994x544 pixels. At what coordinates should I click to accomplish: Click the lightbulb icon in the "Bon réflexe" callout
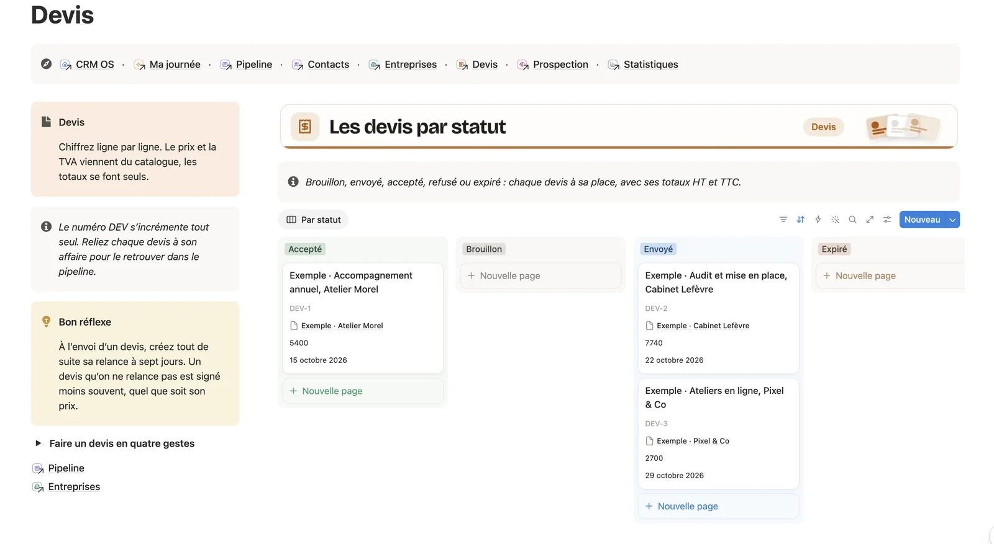pyautogui.click(x=46, y=321)
